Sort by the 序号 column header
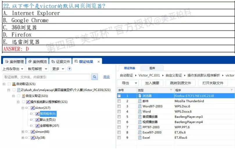Viewport: 235px width, 151px height. click(x=127, y=90)
